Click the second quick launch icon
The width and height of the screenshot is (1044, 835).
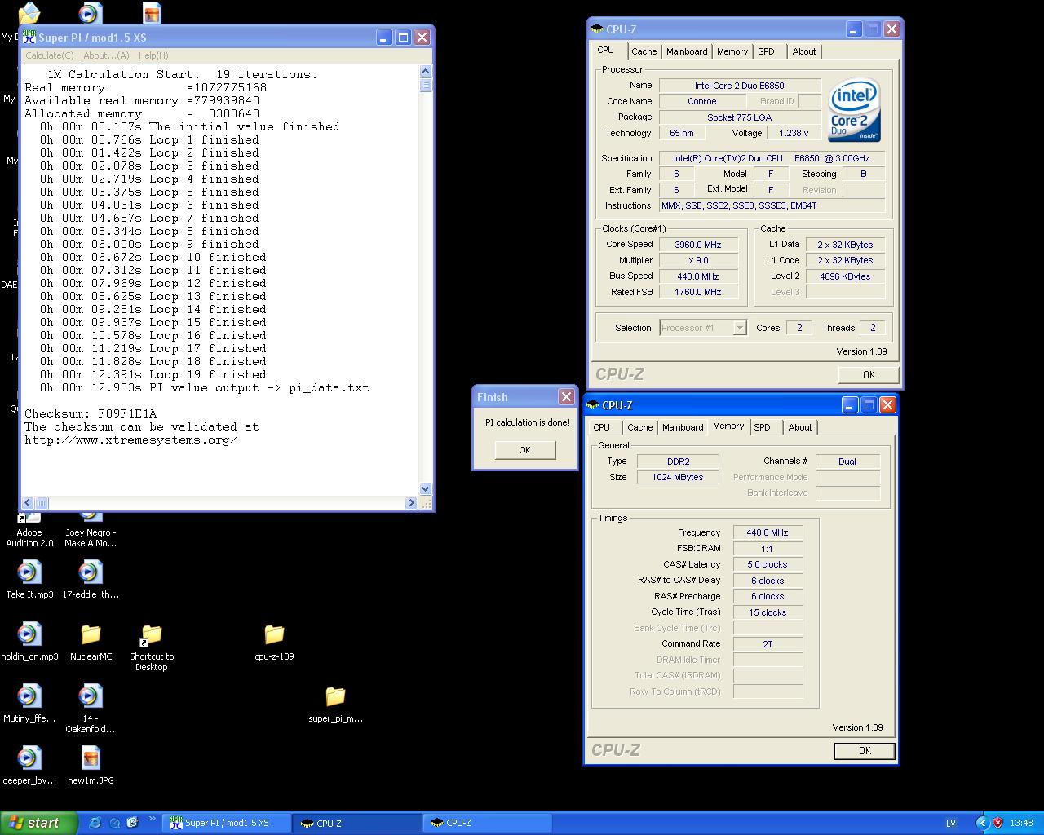click(x=115, y=823)
